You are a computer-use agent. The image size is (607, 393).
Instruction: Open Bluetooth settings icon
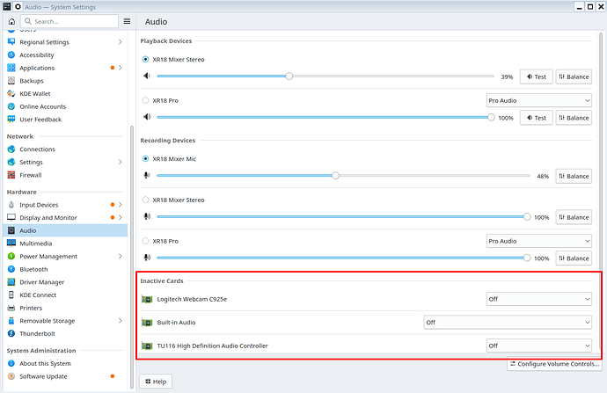coord(11,269)
